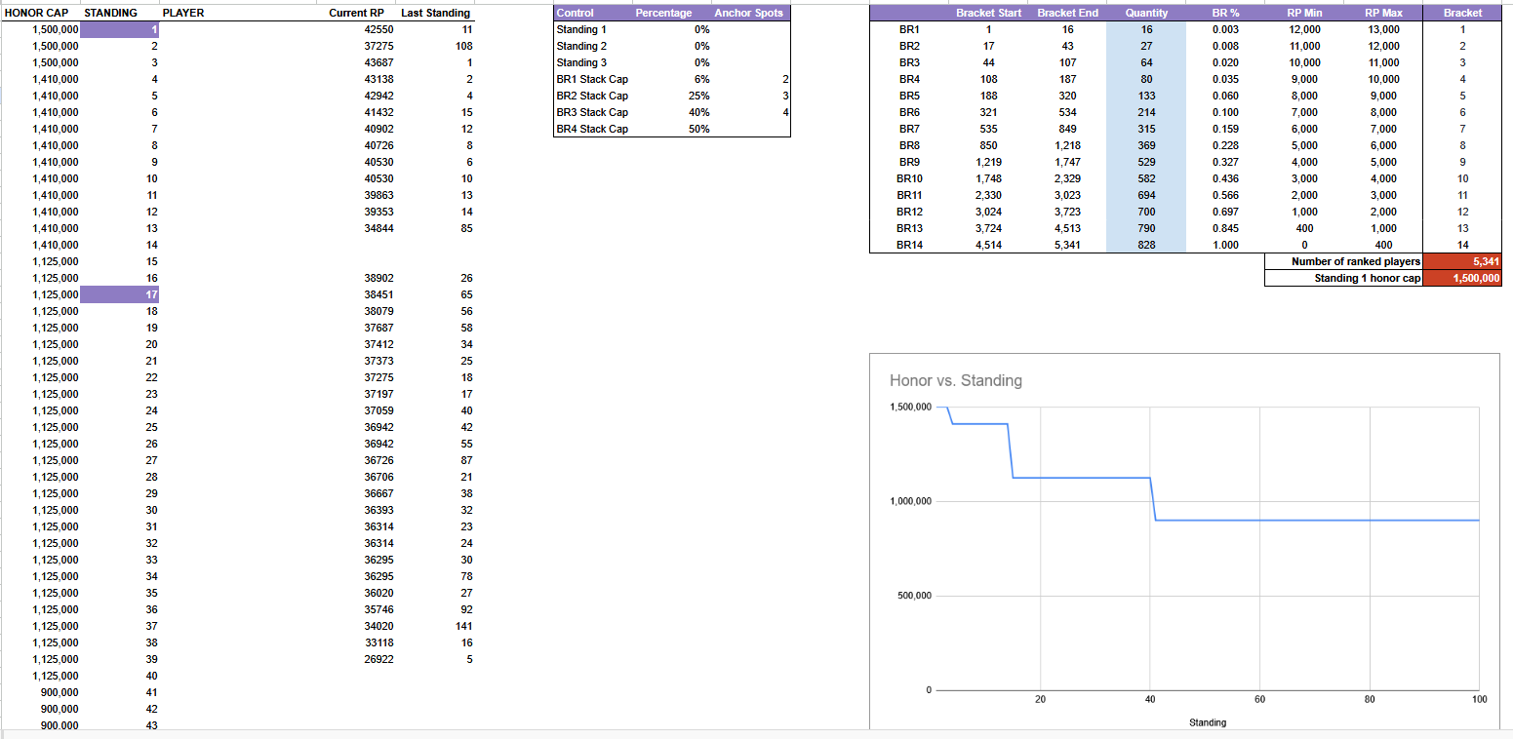Click the BR4 Stack Cap label
This screenshot has width=1513, height=739.
click(x=592, y=129)
